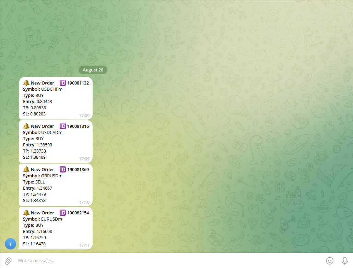Click the ID badge showing 190082154

pyautogui.click(x=62, y=213)
